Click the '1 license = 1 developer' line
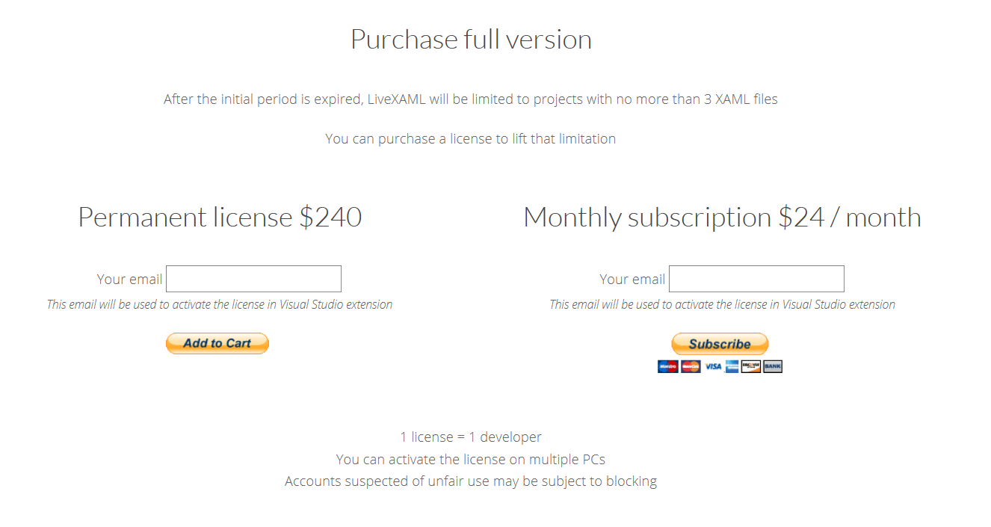The width and height of the screenshot is (991, 527). click(471, 437)
